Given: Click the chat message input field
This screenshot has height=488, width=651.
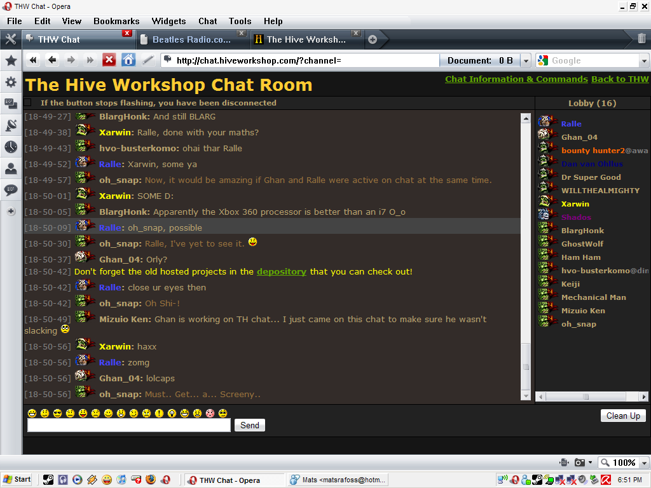Looking at the screenshot, I should (128, 425).
